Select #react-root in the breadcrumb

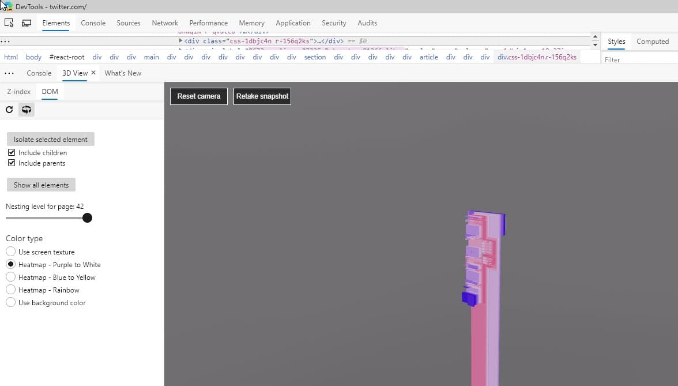pyautogui.click(x=67, y=57)
